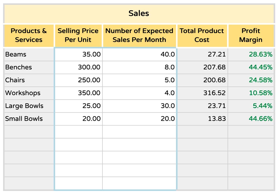Select first empty selling price cell below Small Bowls
Screen dimensions: 278x195
(78, 132)
